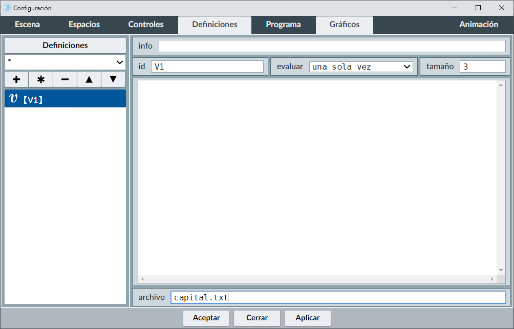This screenshot has height=329, width=514.
Task: Select the V1 vector item in list
Action: pos(65,99)
